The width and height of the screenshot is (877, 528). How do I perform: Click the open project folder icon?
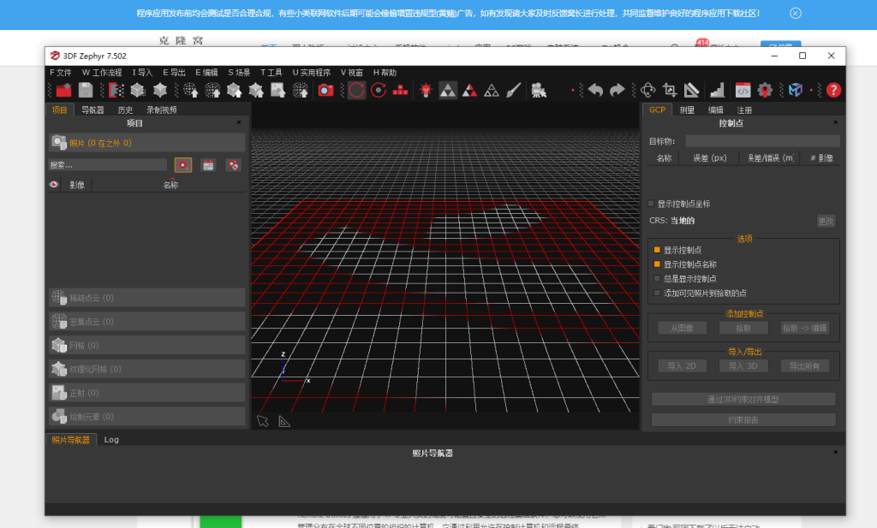point(63,90)
